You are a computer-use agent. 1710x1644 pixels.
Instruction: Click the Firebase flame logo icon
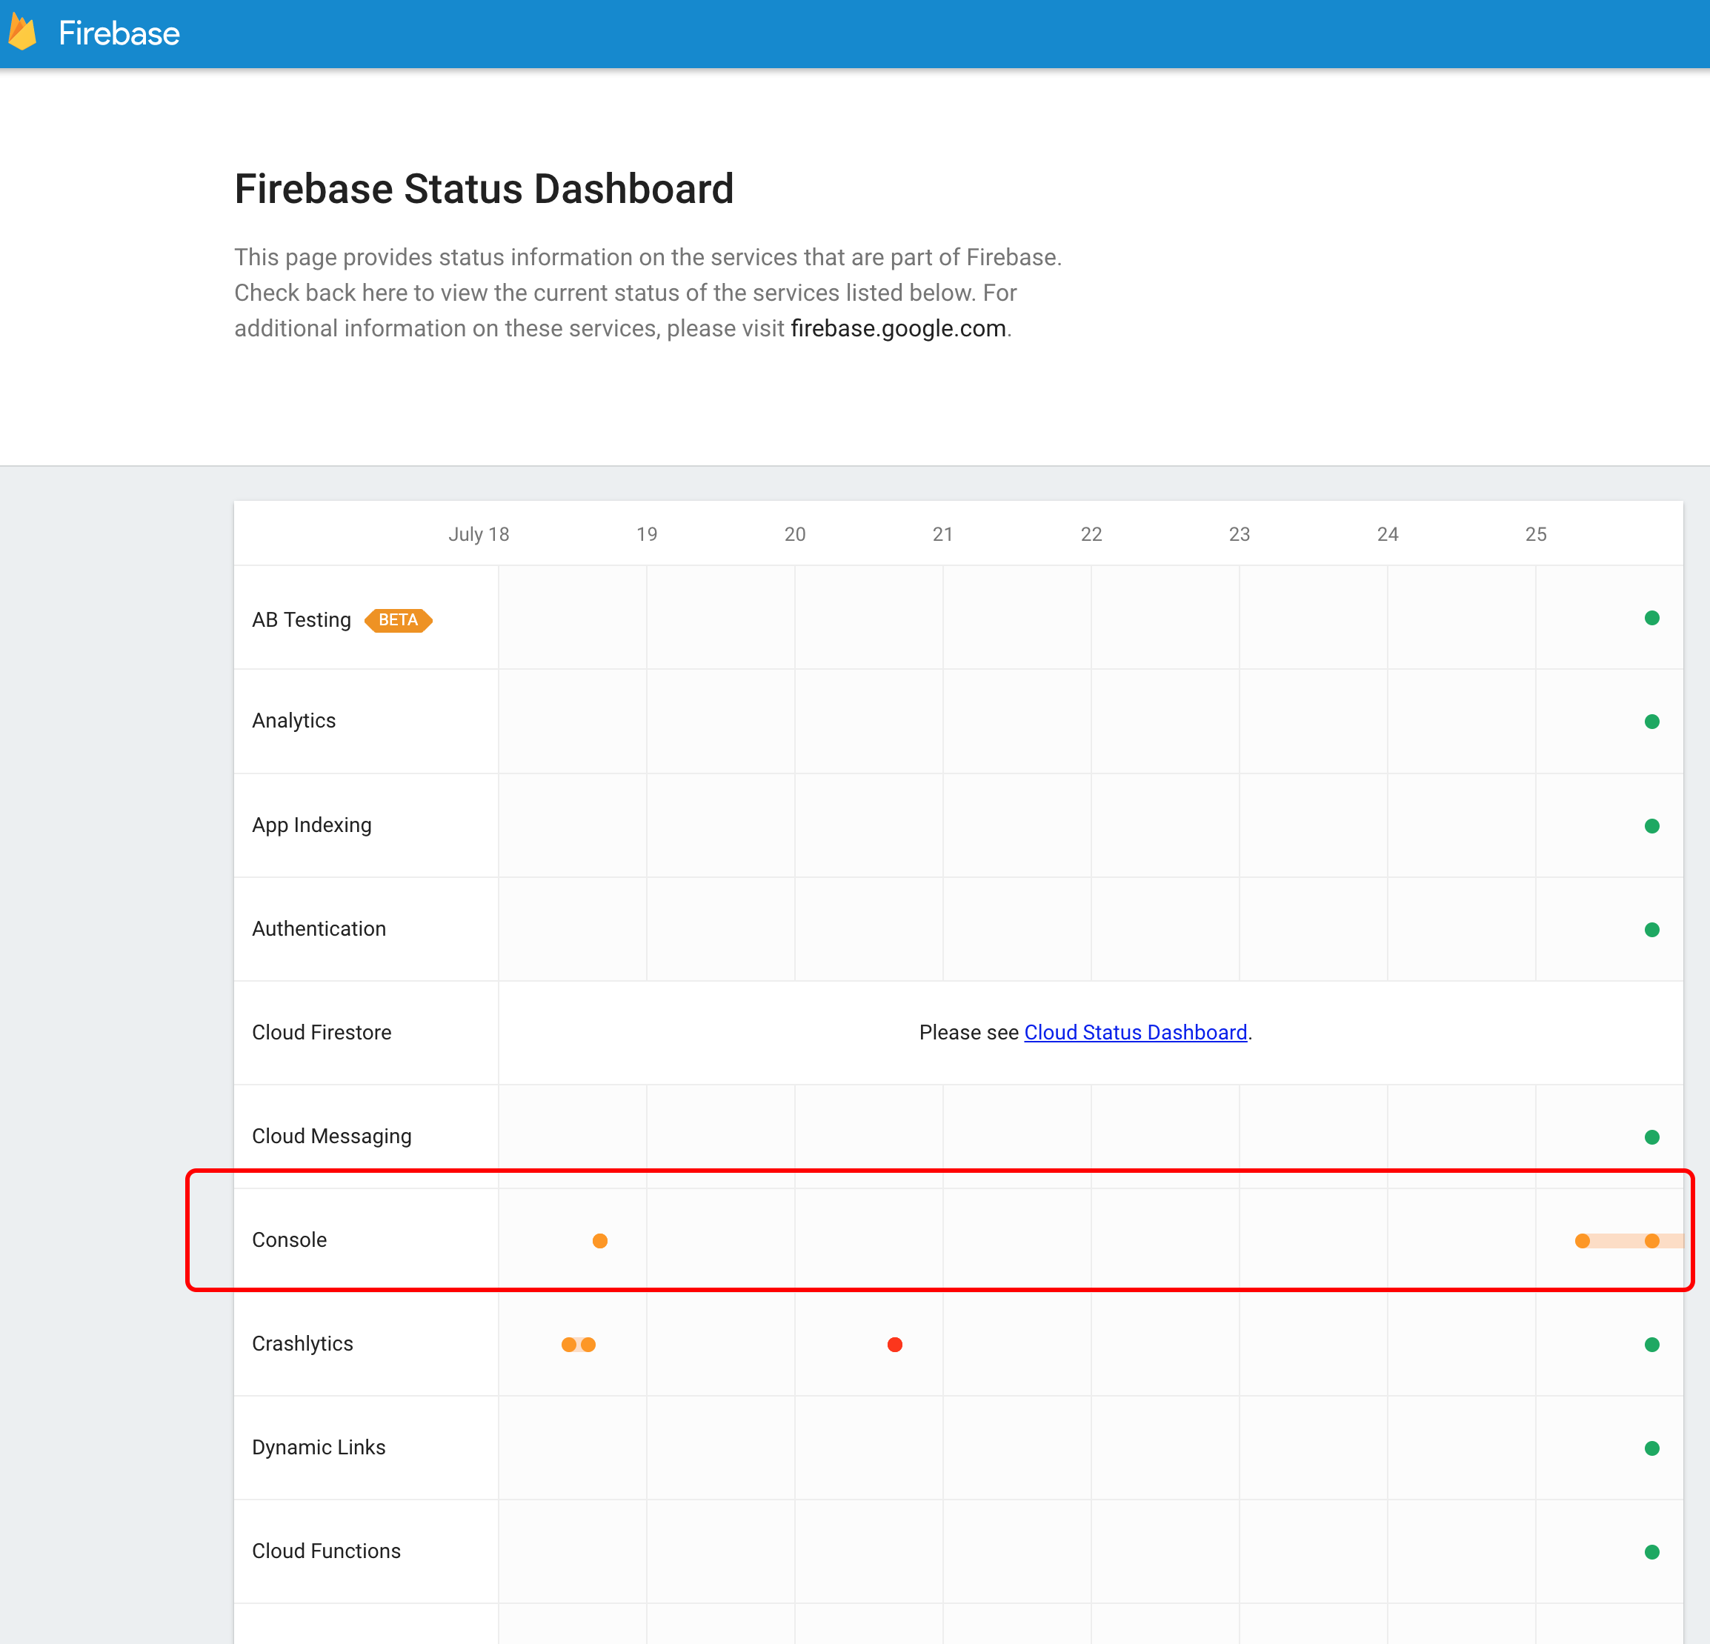tap(23, 33)
